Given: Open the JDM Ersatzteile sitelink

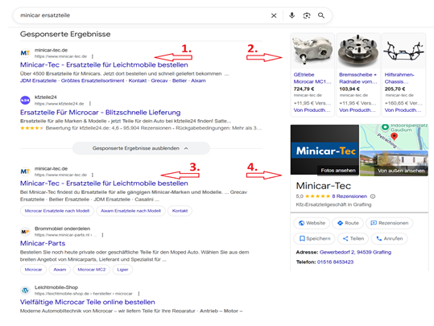Looking at the screenshot, I should click(x=38, y=80).
